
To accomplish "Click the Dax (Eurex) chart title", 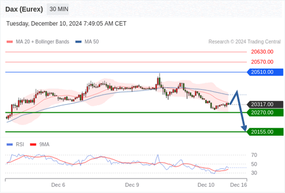I will click(24, 9).
